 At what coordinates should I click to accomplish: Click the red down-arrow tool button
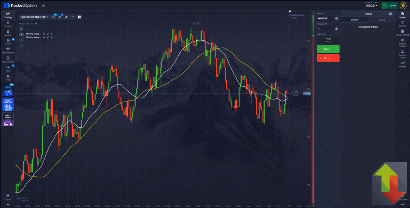point(22,40)
